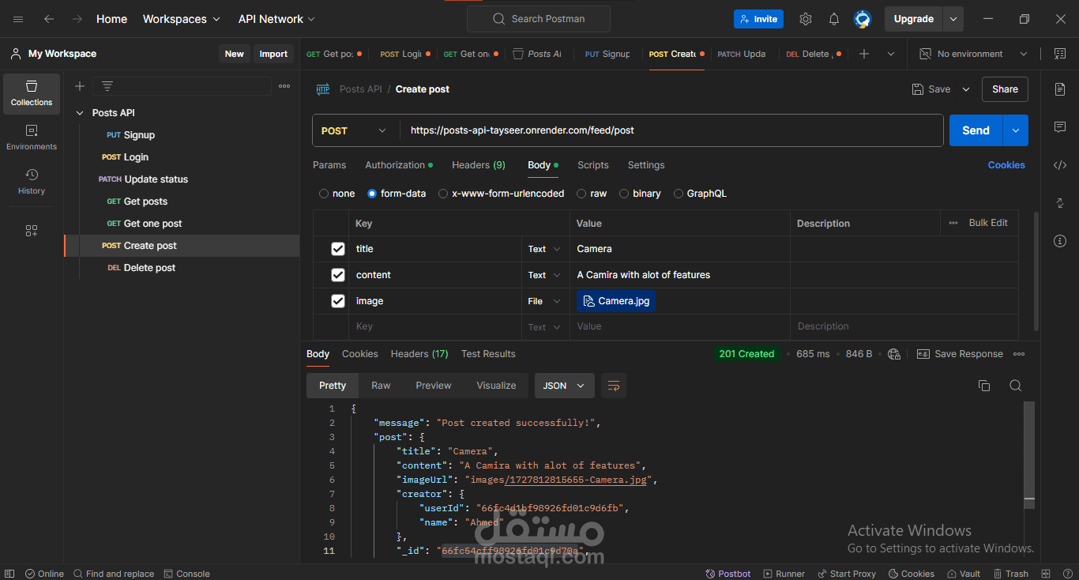The width and height of the screenshot is (1079, 580).
Task: Click the Search Postman box
Action: point(539,19)
